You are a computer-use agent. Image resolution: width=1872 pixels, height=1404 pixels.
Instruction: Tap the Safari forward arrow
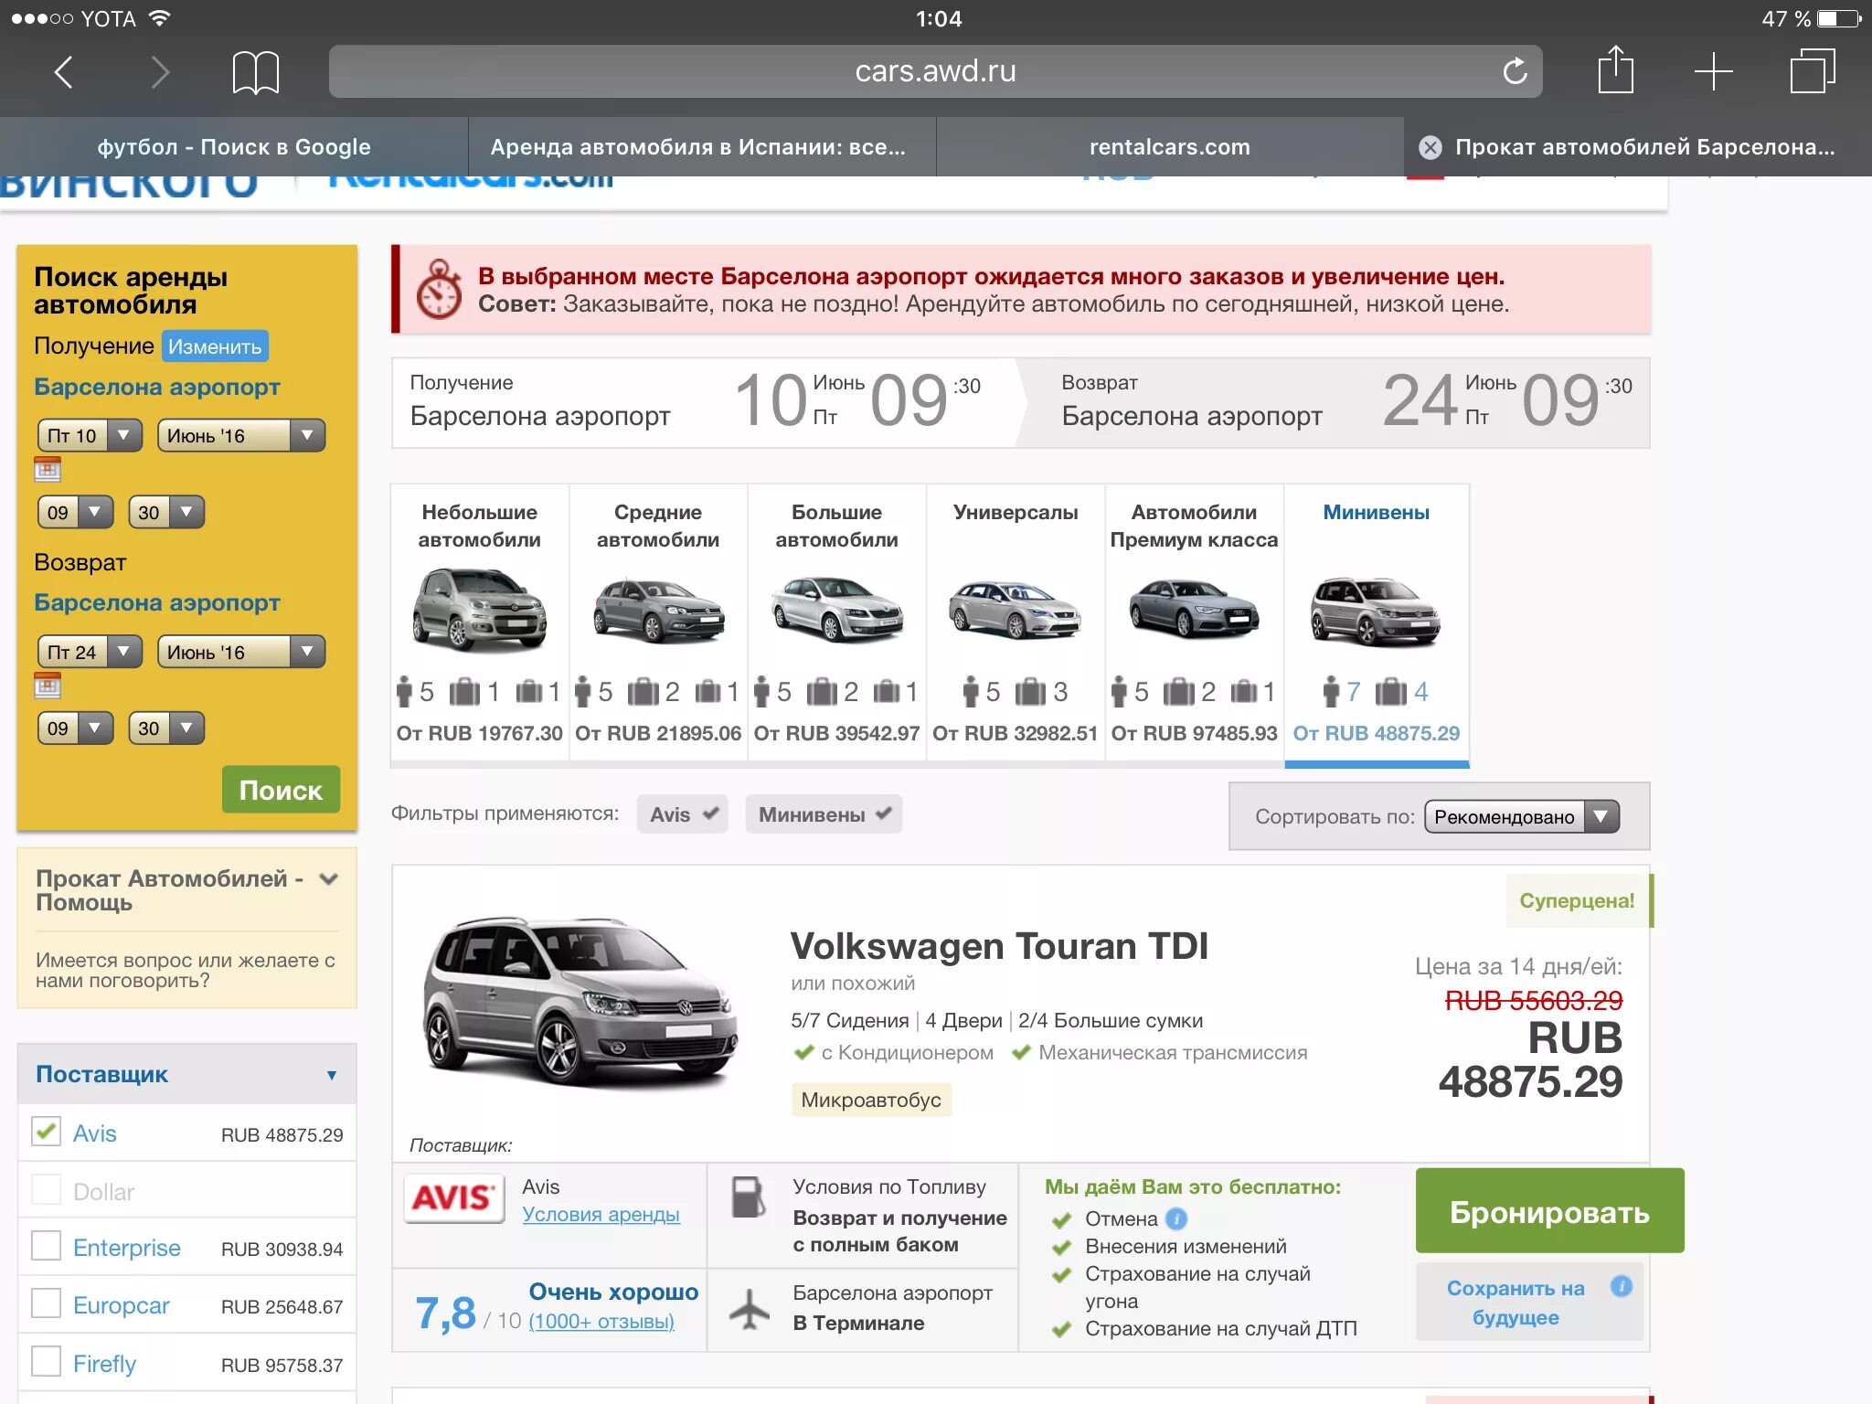pyautogui.click(x=160, y=71)
